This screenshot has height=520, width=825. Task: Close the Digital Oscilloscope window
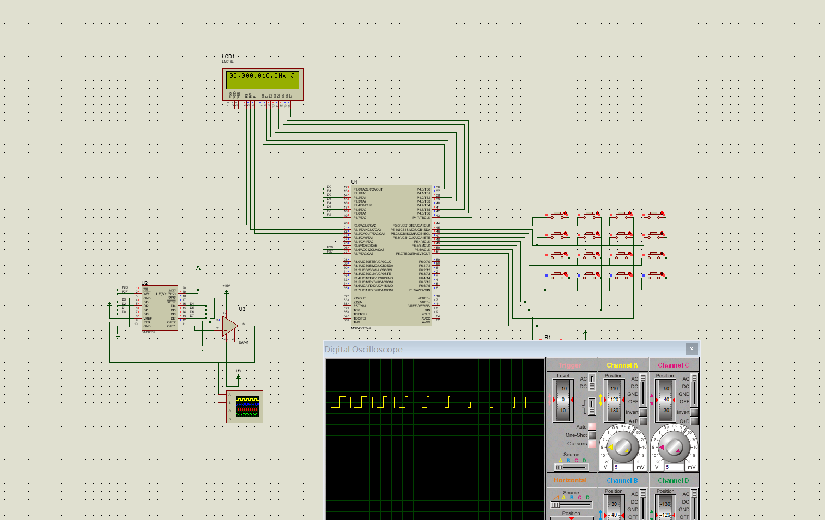coord(691,349)
